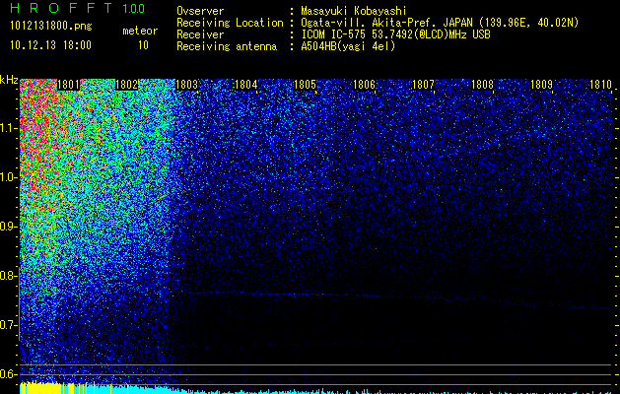Screen dimensions: 620x394
Task: Click the 1806 time marker
Action: pos(364,85)
